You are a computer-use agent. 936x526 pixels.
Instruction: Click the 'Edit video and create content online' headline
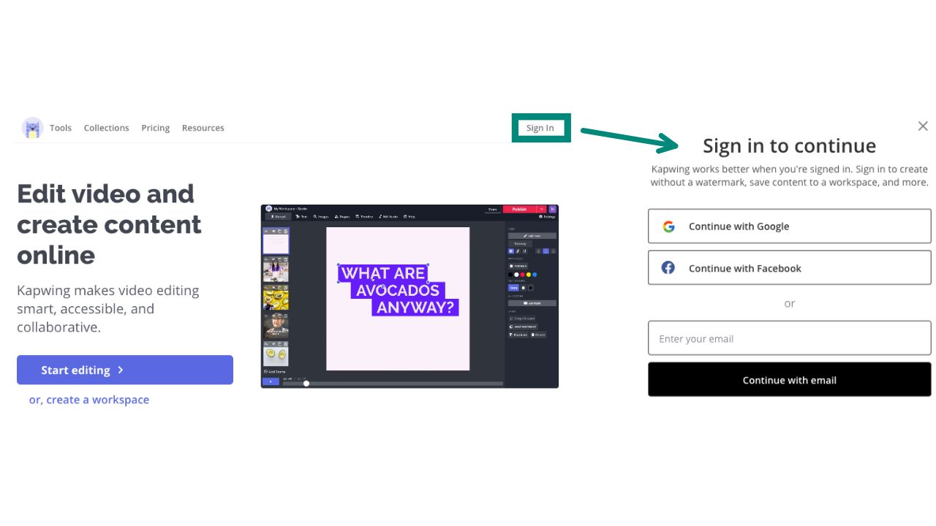(109, 224)
